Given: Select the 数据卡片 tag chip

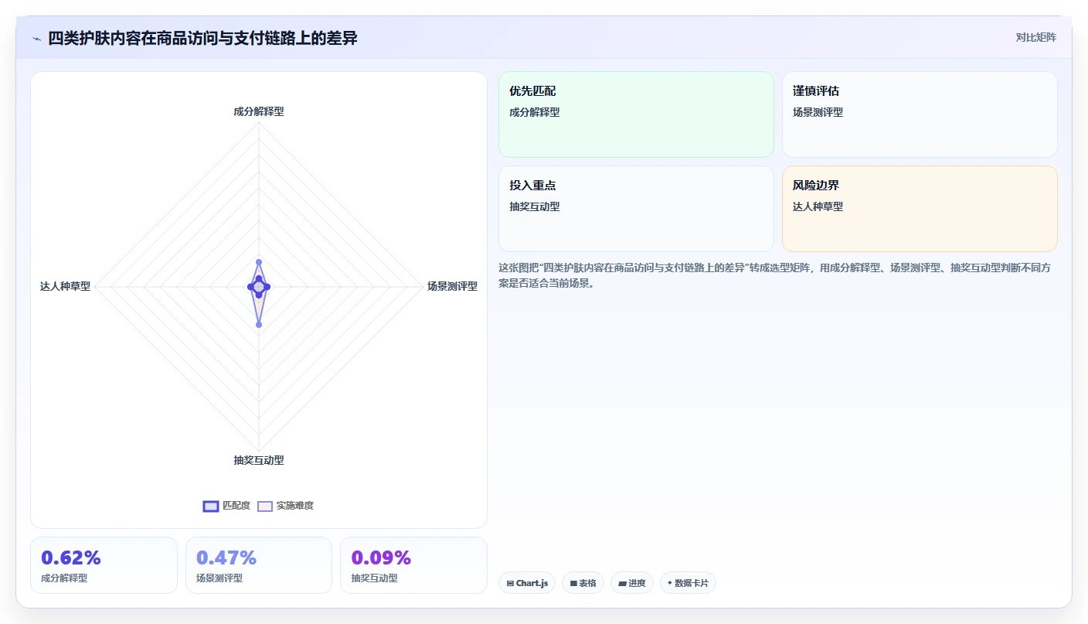Looking at the screenshot, I should pos(688,583).
